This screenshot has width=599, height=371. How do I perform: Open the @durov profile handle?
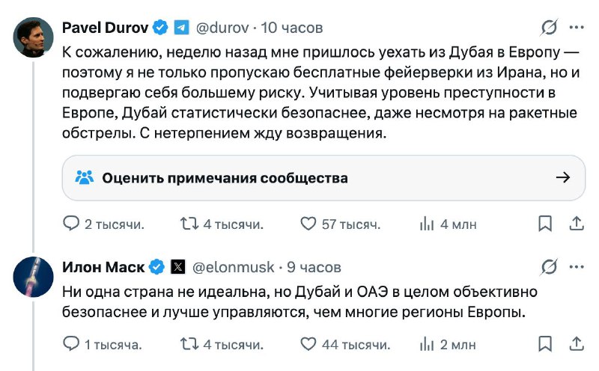tap(222, 28)
